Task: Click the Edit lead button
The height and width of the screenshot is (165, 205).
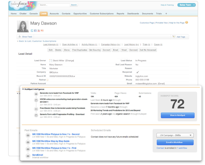Action: tap(50, 50)
